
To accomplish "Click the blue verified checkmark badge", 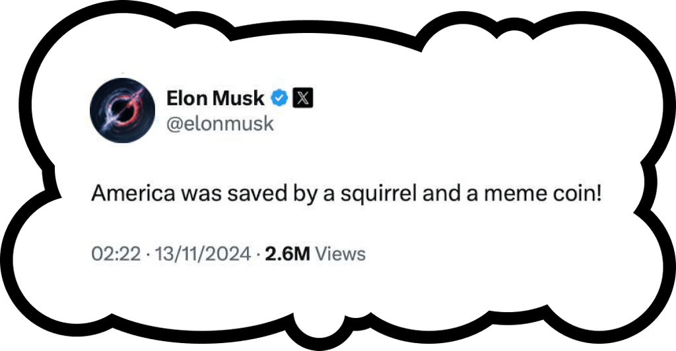I will click(279, 99).
